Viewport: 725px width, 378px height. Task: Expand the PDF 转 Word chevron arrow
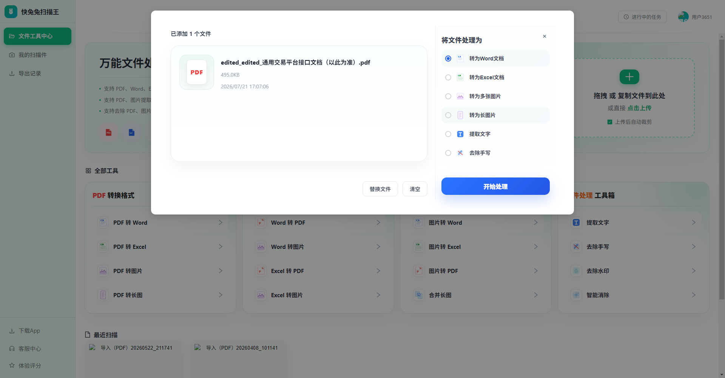pyautogui.click(x=221, y=222)
